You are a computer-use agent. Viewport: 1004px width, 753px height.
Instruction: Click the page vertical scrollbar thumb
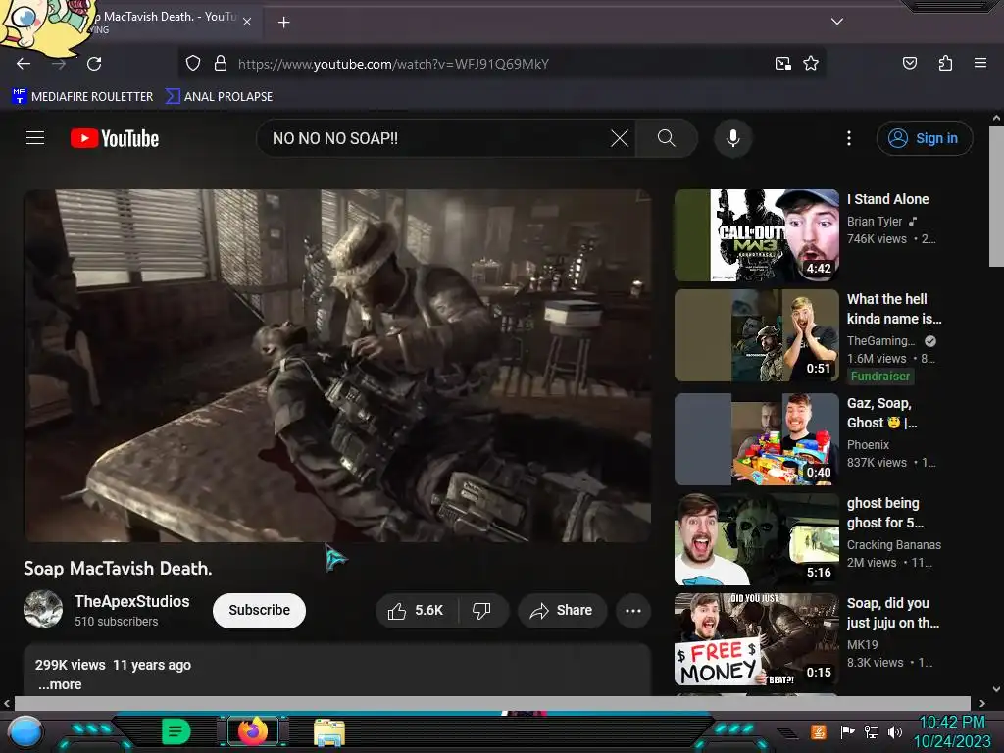click(x=996, y=195)
